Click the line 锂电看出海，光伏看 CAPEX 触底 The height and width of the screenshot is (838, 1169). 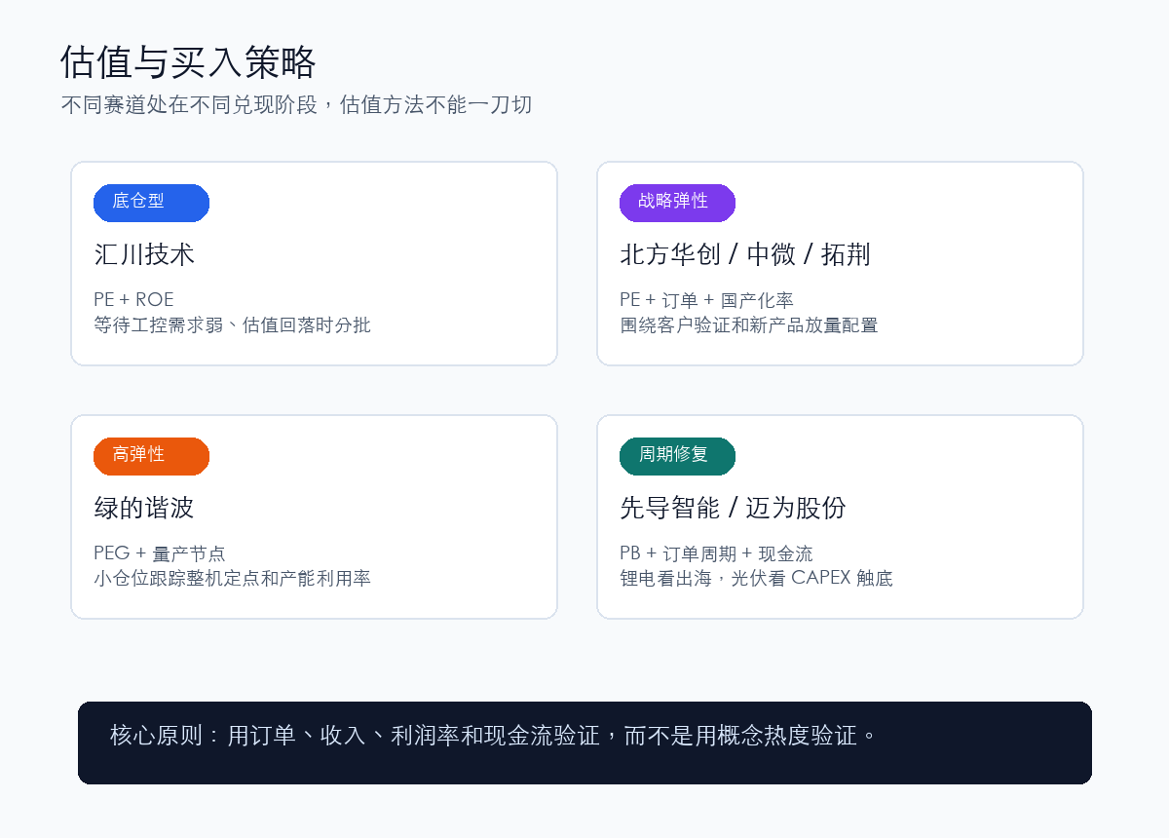click(x=756, y=578)
